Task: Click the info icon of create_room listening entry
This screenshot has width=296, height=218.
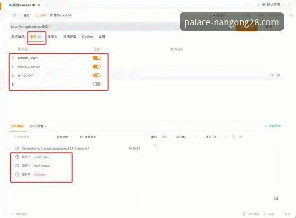Action: [17, 157]
